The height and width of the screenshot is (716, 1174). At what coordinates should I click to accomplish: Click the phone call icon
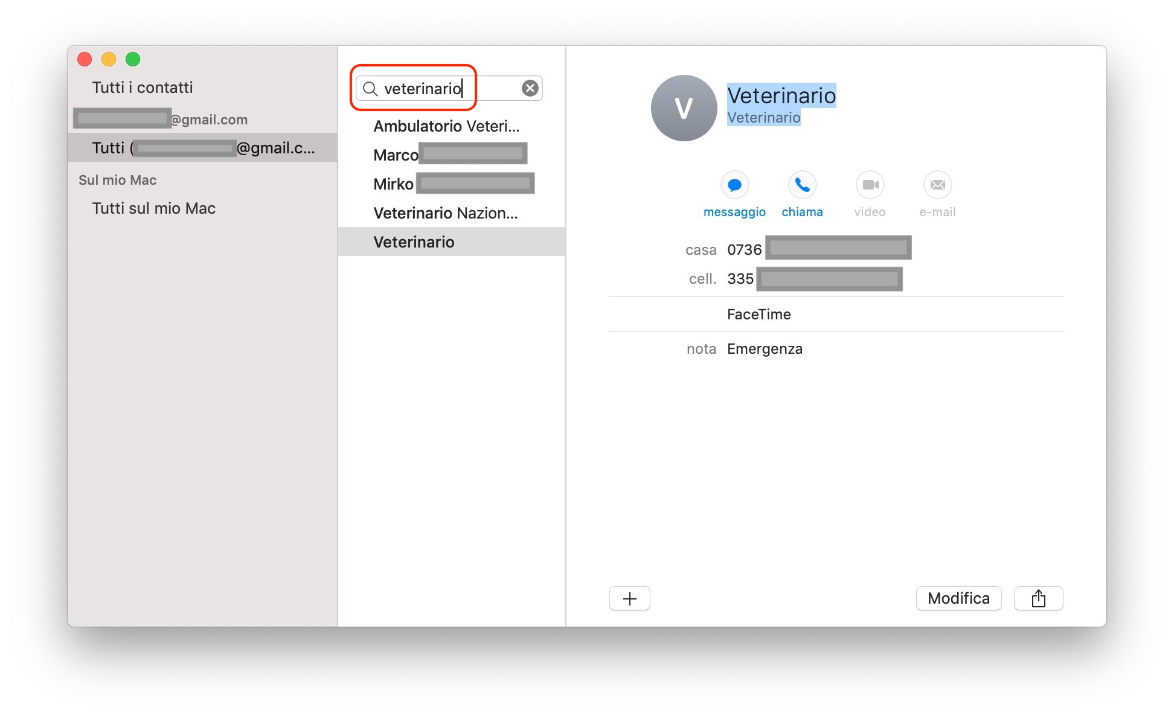802,185
